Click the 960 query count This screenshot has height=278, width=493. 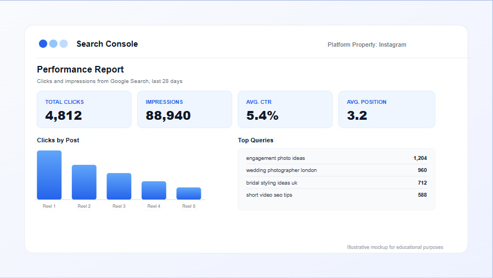[x=422, y=170]
